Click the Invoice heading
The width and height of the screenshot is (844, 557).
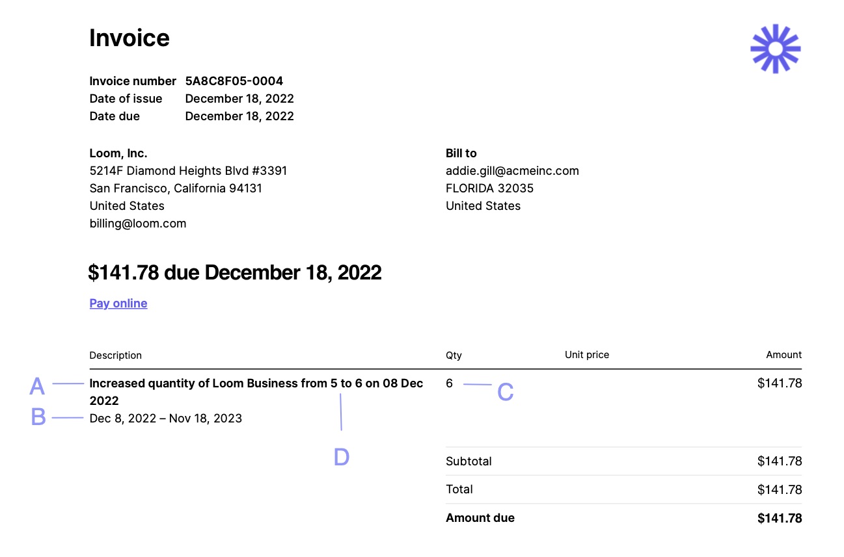pyautogui.click(x=129, y=38)
